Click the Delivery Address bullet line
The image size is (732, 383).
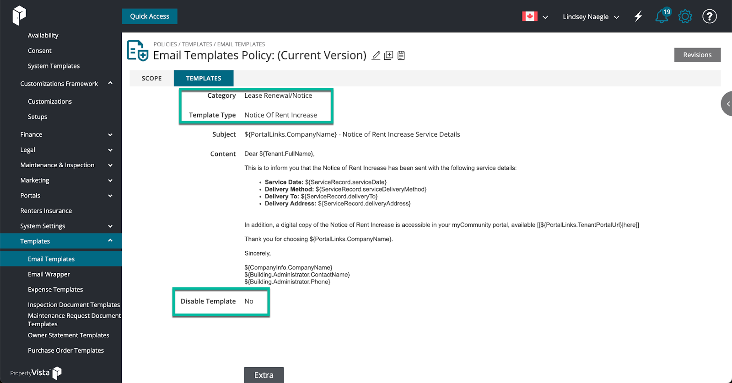coord(338,203)
